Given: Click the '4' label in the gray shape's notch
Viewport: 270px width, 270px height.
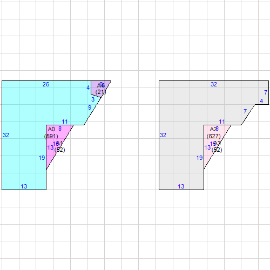Looking at the screenshot, I should [261, 101].
